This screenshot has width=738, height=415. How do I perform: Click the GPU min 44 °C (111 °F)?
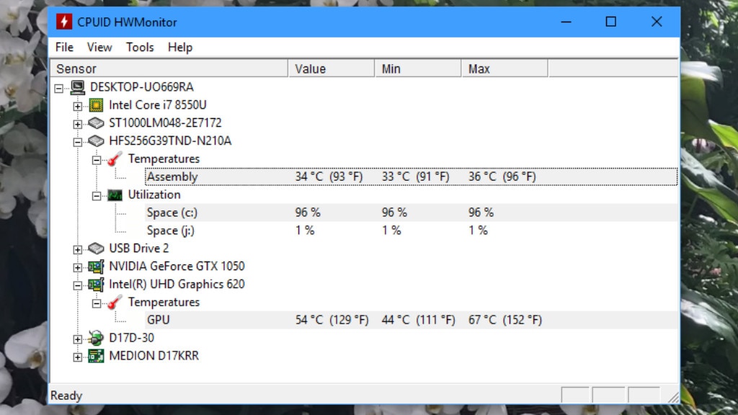coord(419,320)
